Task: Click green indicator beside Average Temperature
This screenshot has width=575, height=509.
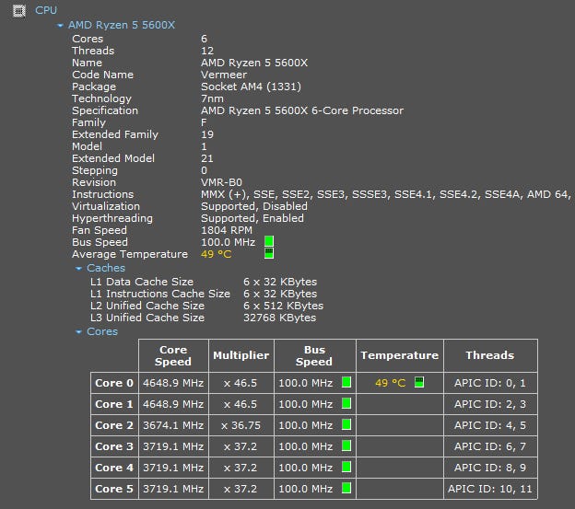Action: pyautogui.click(x=269, y=254)
